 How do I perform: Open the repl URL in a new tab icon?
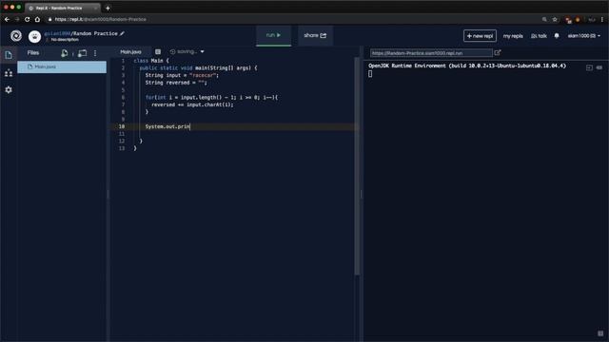point(498,53)
